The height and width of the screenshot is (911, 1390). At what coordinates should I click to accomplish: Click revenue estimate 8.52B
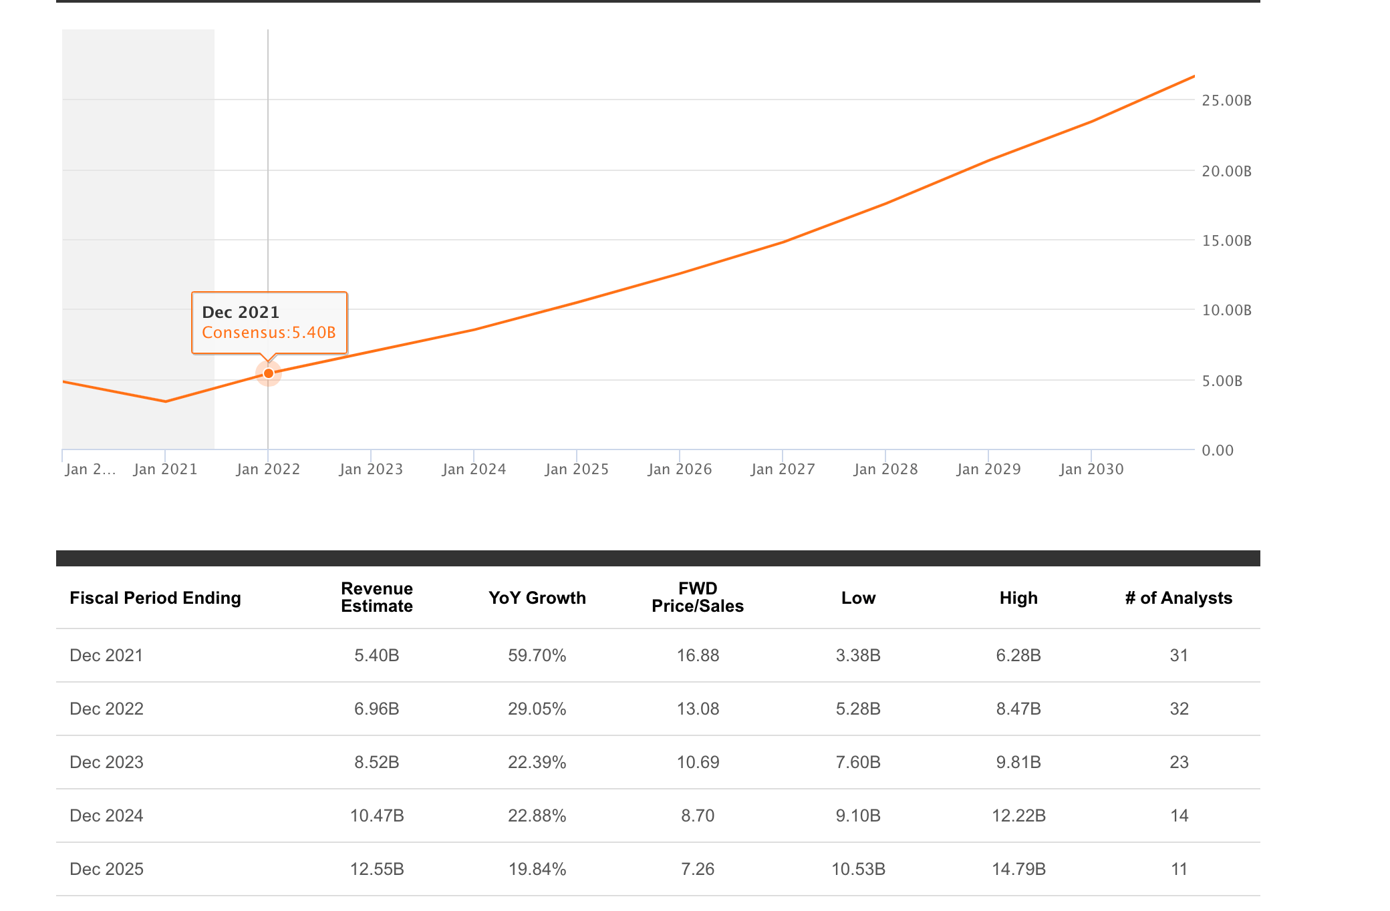point(377,762)
